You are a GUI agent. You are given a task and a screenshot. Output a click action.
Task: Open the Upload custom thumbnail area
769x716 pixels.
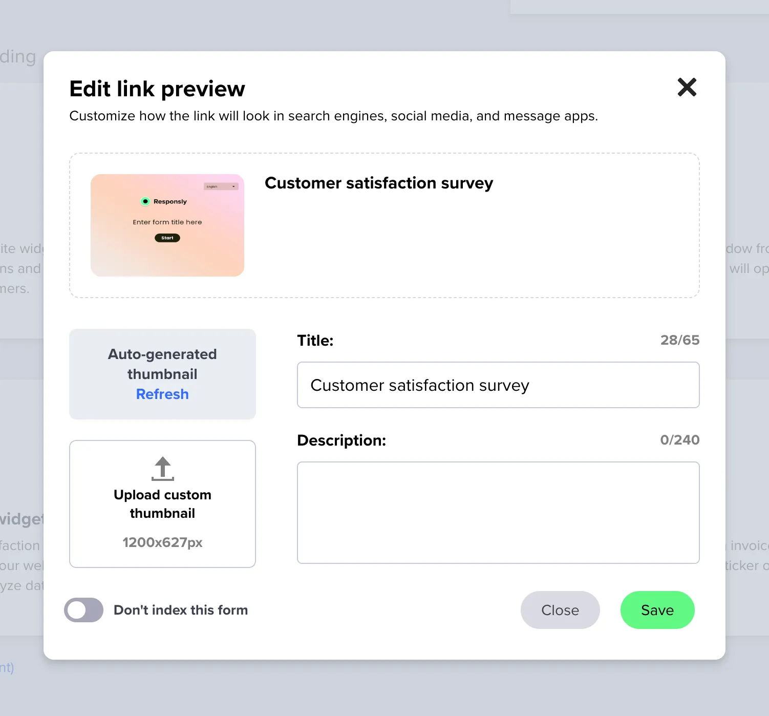point(162,504)
